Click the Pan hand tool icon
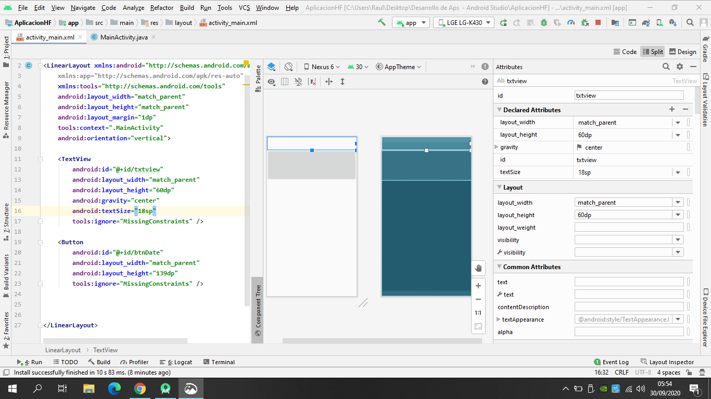Image resolution: width=711 pixels, height=399 pixels. pyautogui.click(x=478, y=268)
